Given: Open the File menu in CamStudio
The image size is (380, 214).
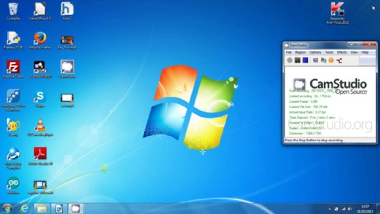Looking at the screenshot, I should pos(288,52).
